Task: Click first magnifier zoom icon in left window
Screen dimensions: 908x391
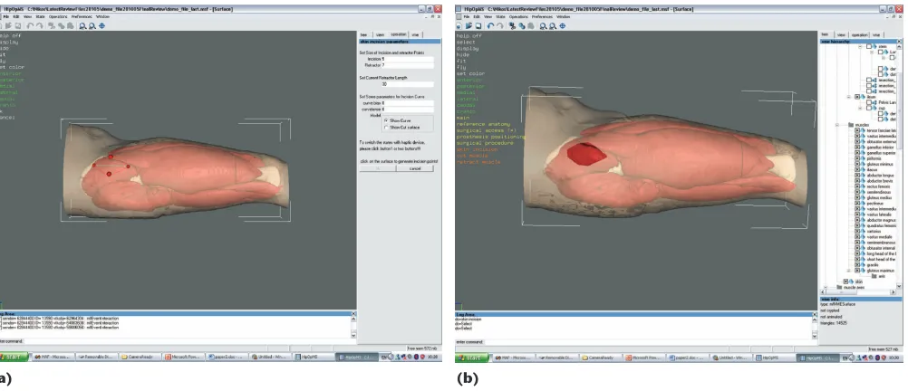Action: [x=82, y=26]
